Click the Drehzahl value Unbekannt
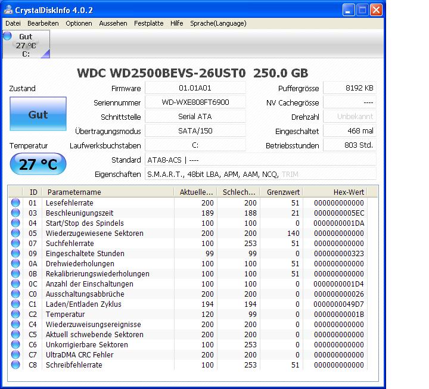 tap(350, 117)
